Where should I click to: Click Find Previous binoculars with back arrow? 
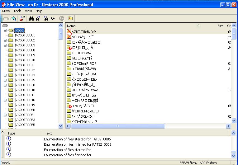point(46,18)
